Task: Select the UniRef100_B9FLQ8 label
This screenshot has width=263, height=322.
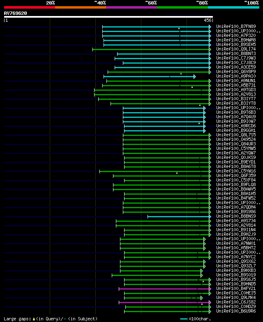Action: (x=236, y=185)
